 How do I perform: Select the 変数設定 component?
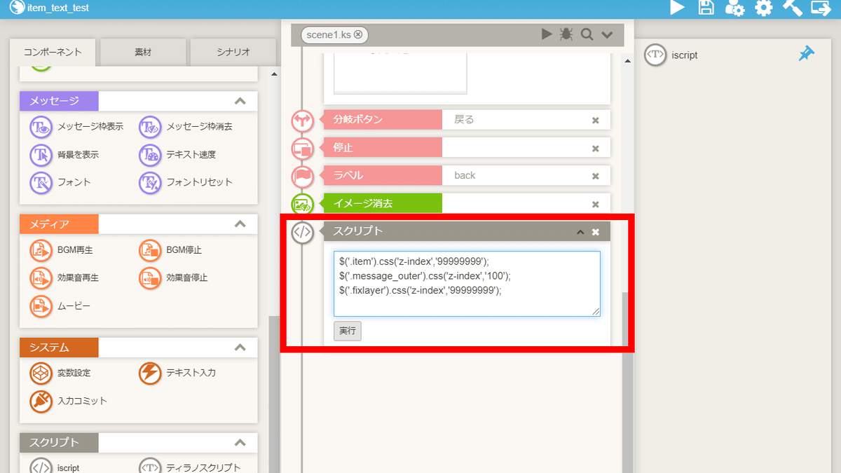coord(61,373)
